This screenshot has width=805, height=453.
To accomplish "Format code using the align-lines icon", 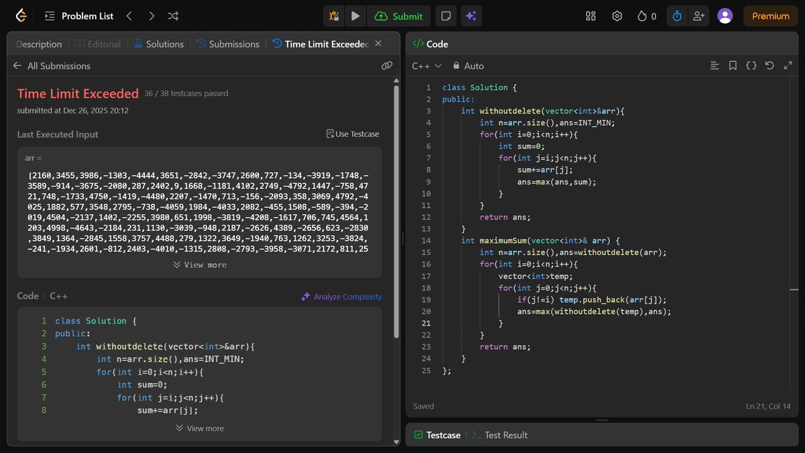I will (x=715, y=66).
